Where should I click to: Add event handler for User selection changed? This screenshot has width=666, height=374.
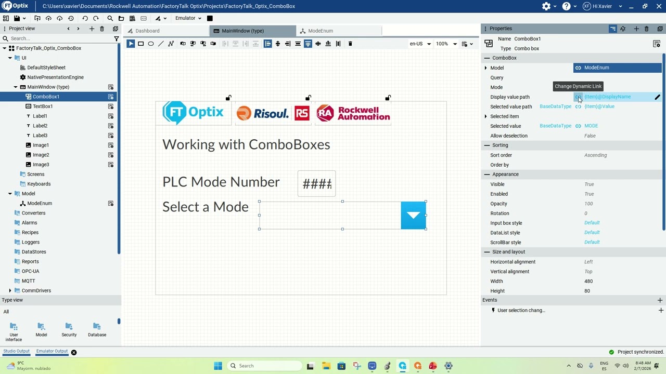661,311
